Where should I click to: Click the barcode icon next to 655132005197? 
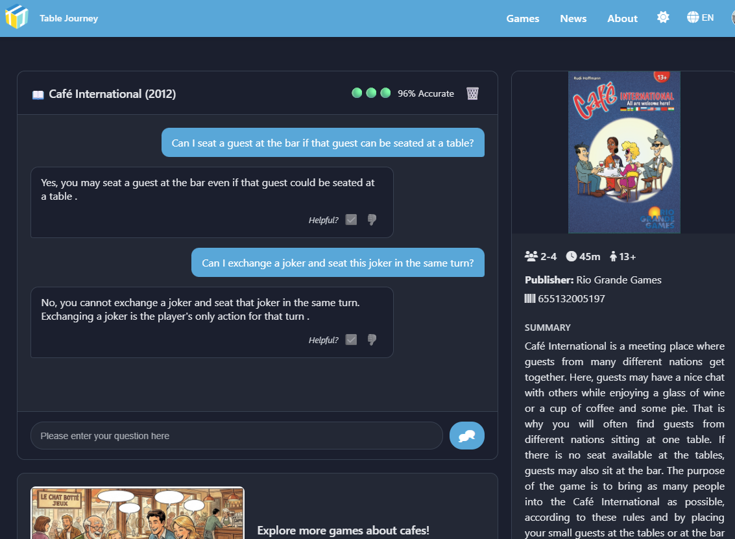pos(530,299)
